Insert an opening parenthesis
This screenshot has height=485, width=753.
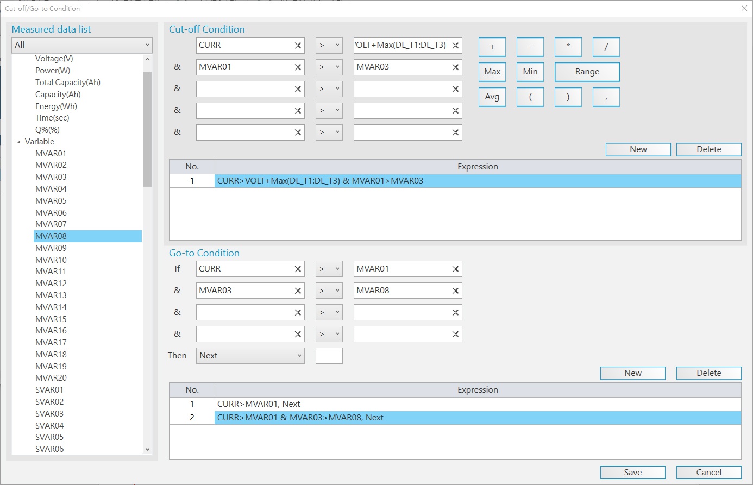(x=530, y=97)
